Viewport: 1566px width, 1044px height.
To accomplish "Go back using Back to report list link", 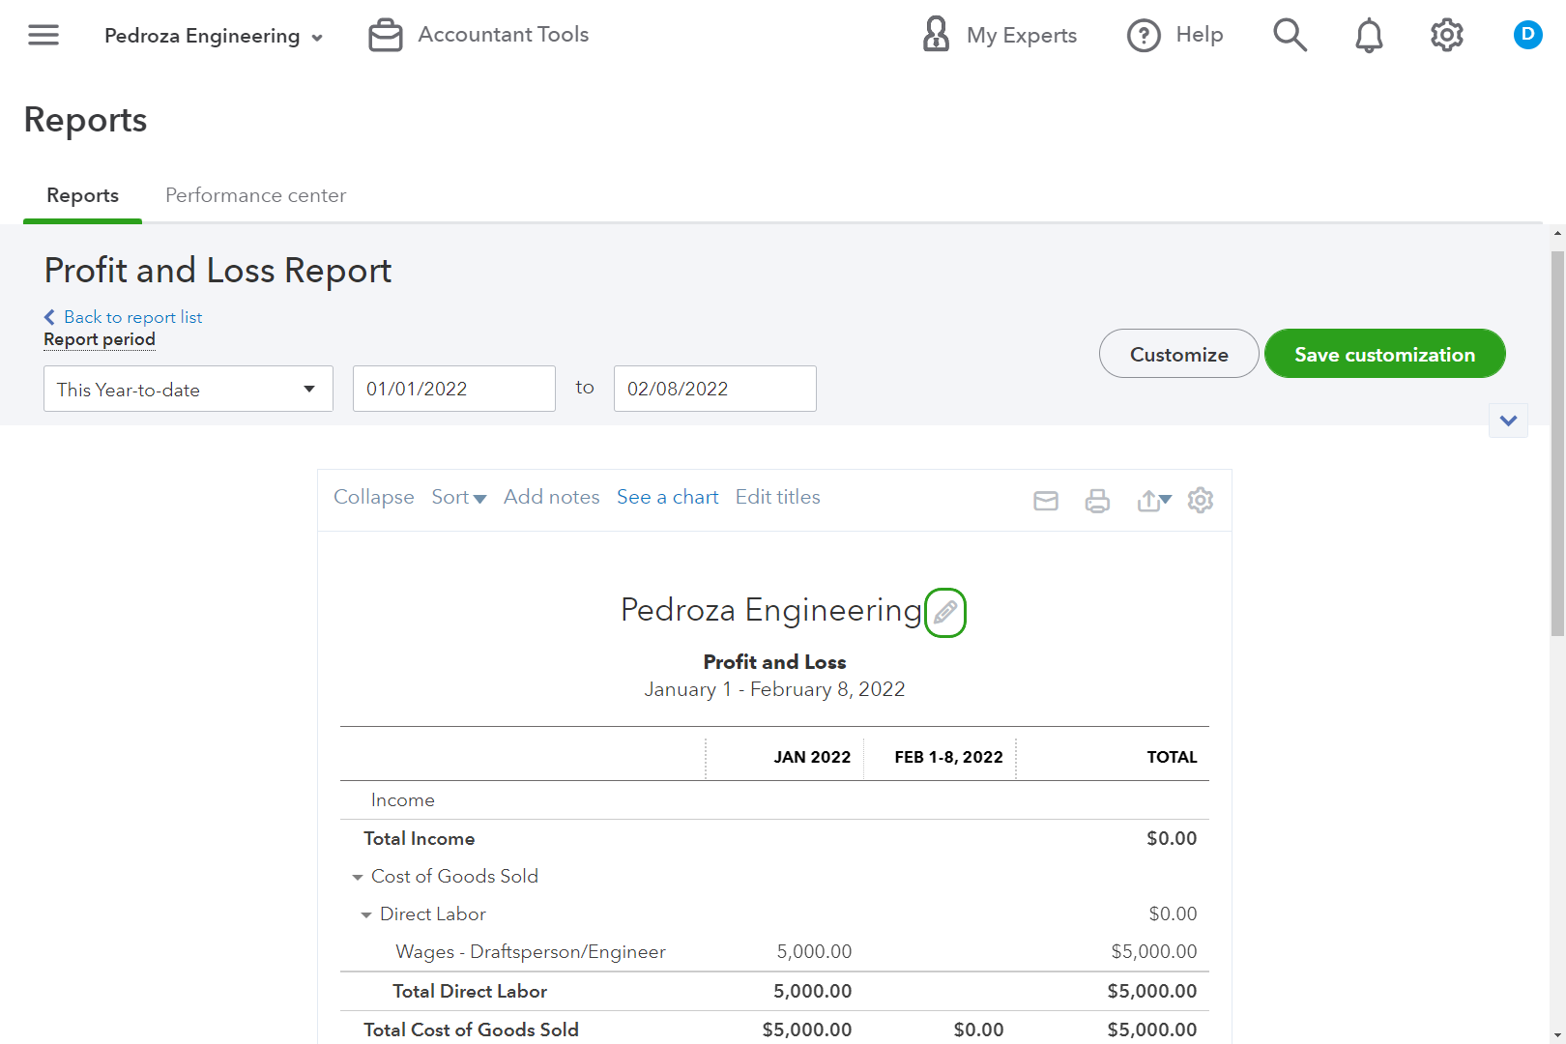I will coord(123,316).
